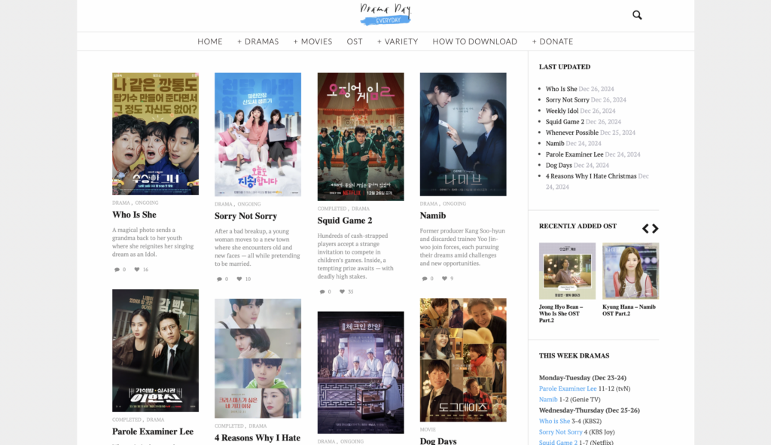Click the comment icon under Who Is She

tap(117, 270)
